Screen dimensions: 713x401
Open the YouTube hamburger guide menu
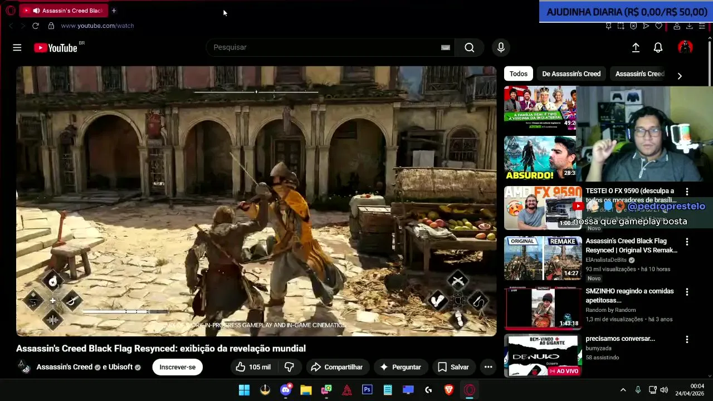pyautogui.click(x=17, y=48)
